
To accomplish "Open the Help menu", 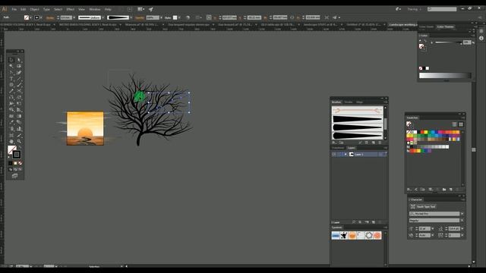I will pyautogui.click(x=108, y=9).
